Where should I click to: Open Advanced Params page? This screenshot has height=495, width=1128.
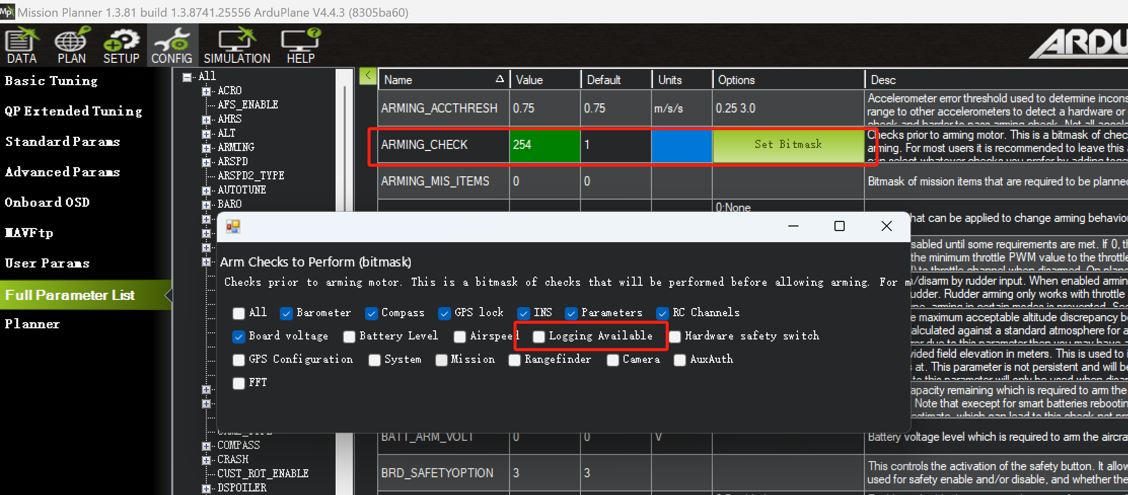point(62,172)
